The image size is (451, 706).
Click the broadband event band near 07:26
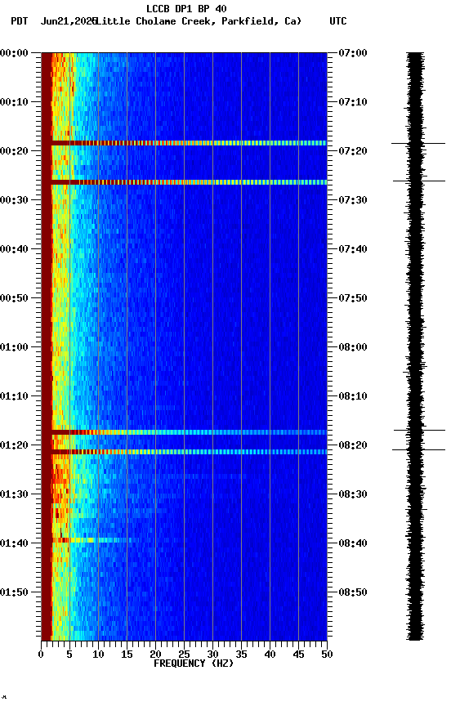[189, 182]
